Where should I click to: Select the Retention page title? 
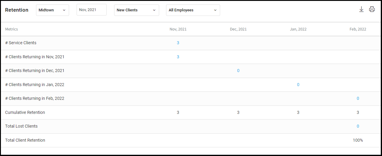(x=17, y=10)
